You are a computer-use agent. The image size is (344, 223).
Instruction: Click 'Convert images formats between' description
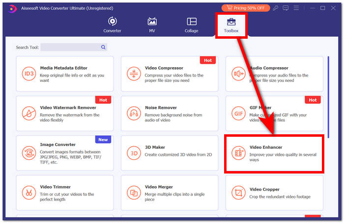tap(70, 157)
